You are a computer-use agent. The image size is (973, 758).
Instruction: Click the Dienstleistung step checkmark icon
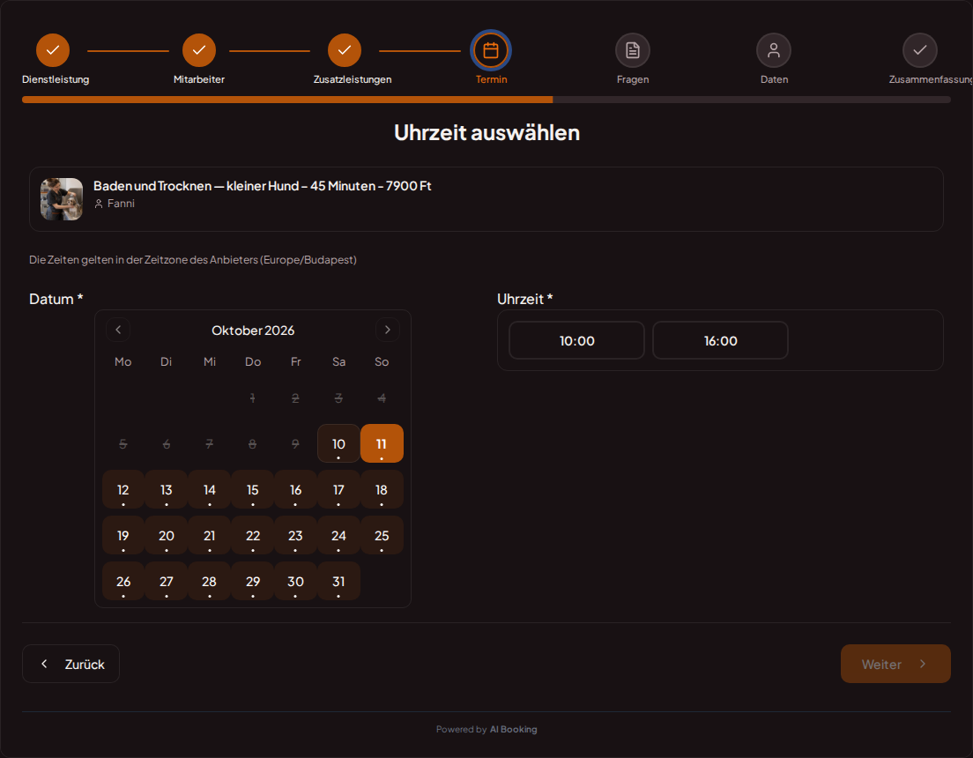[x=53, y=50]
